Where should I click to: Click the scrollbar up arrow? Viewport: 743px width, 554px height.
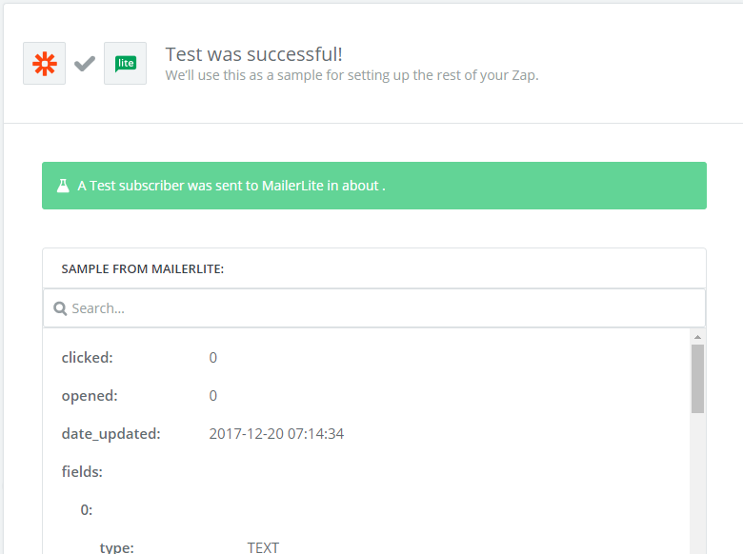click(x=697, y=337)
